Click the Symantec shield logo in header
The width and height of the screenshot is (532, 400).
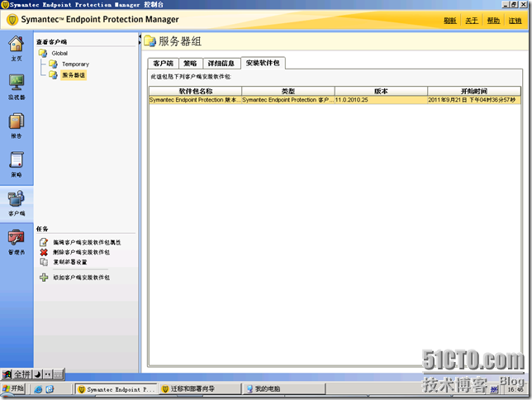click(12, 20)
